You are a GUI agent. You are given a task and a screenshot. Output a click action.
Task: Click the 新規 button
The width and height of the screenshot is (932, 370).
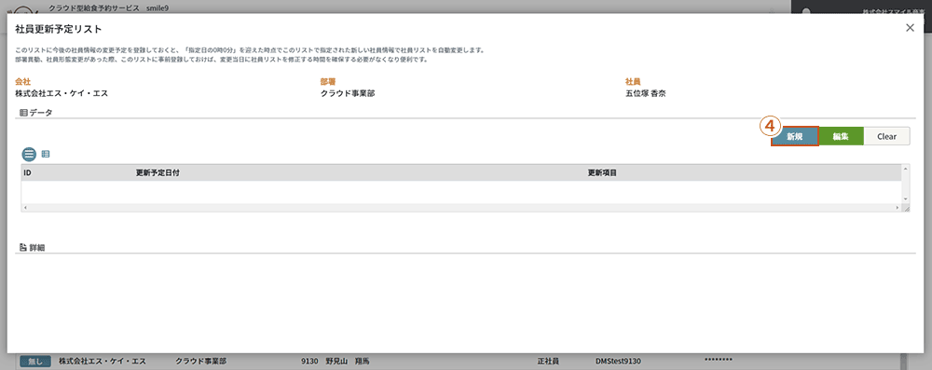pyautogui.click(x=795, y=136)
